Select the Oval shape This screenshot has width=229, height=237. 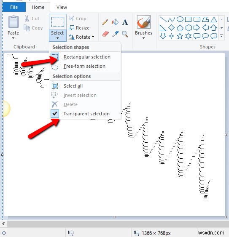coord(180,19)
